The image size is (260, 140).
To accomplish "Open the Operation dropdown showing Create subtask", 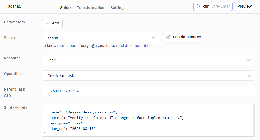I will [x=148, y=76].
